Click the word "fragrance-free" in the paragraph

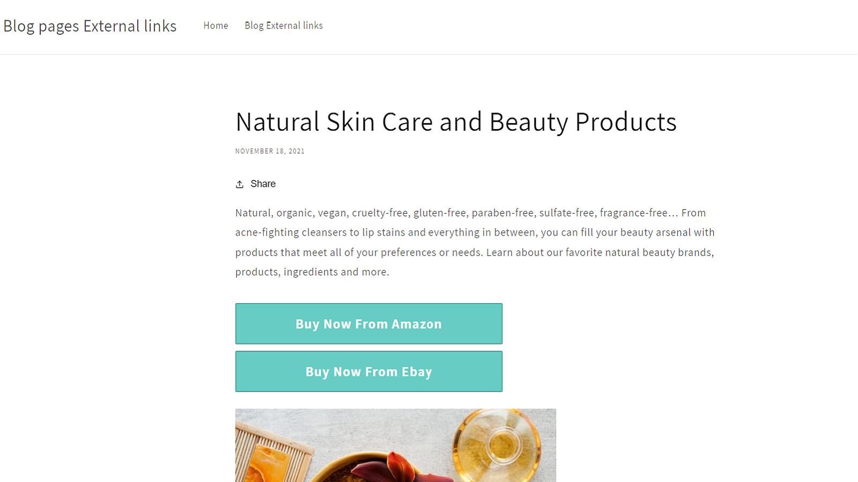pyautogui.click(x=633, y=213)
